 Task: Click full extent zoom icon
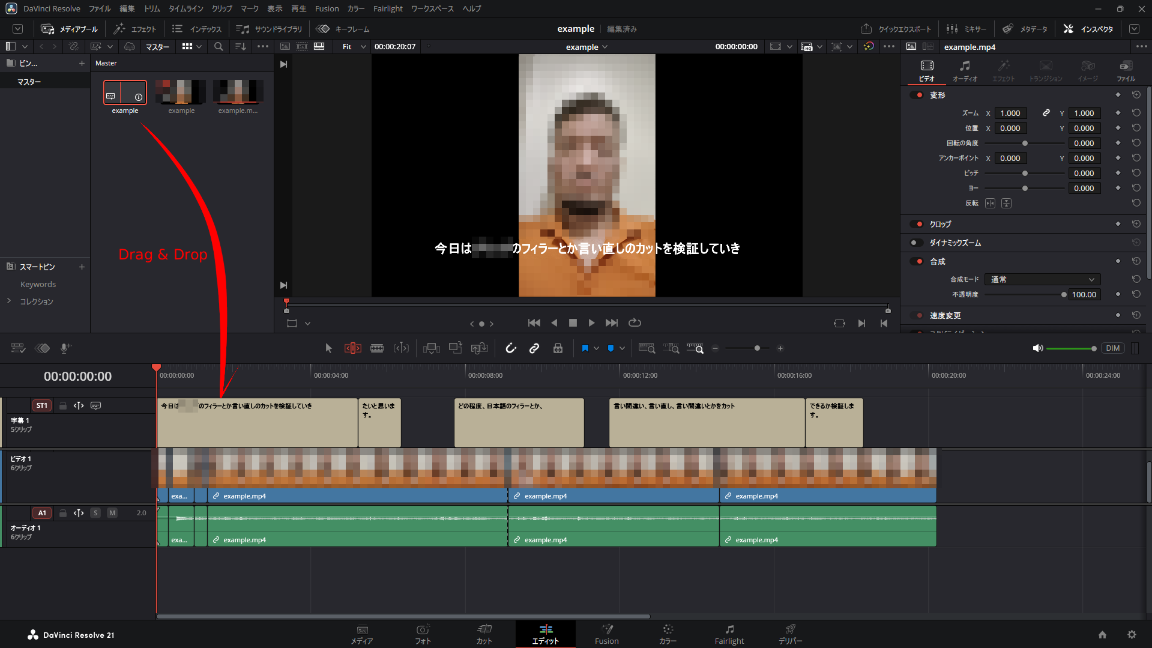click(647, 348)
